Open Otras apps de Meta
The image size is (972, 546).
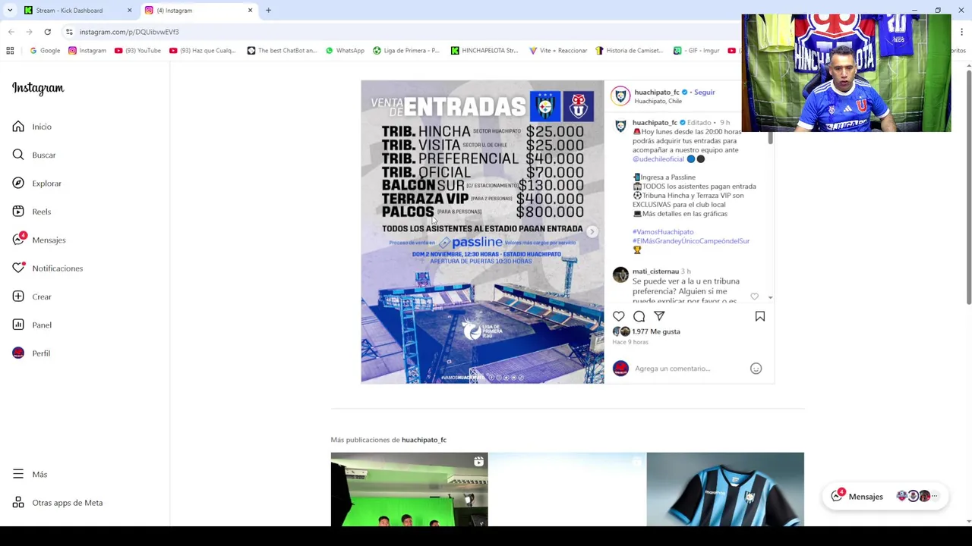57,503
